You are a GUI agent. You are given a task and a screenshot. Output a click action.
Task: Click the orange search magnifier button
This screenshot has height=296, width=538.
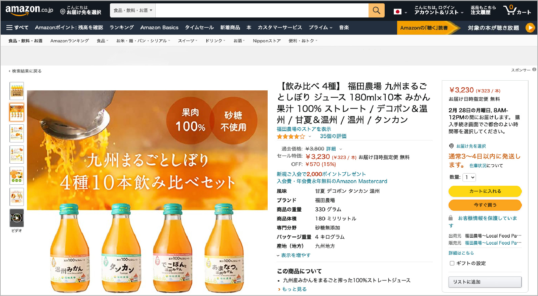376,11
